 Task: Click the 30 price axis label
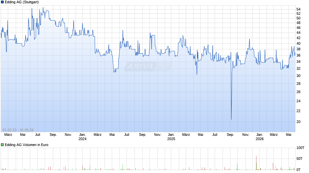298,76
